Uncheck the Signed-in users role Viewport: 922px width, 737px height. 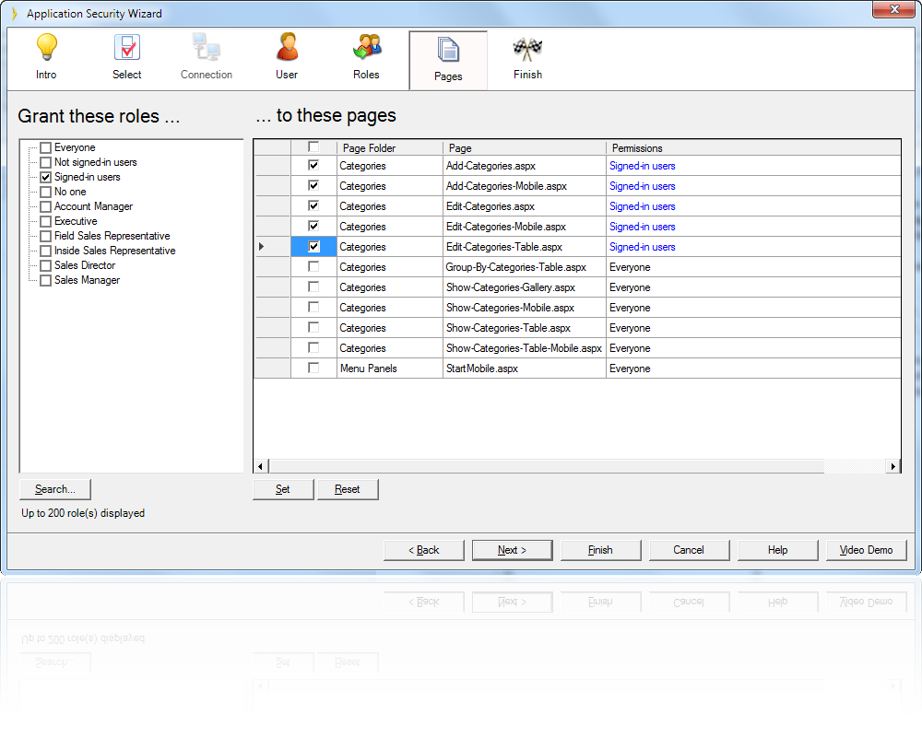click(44, 176)
